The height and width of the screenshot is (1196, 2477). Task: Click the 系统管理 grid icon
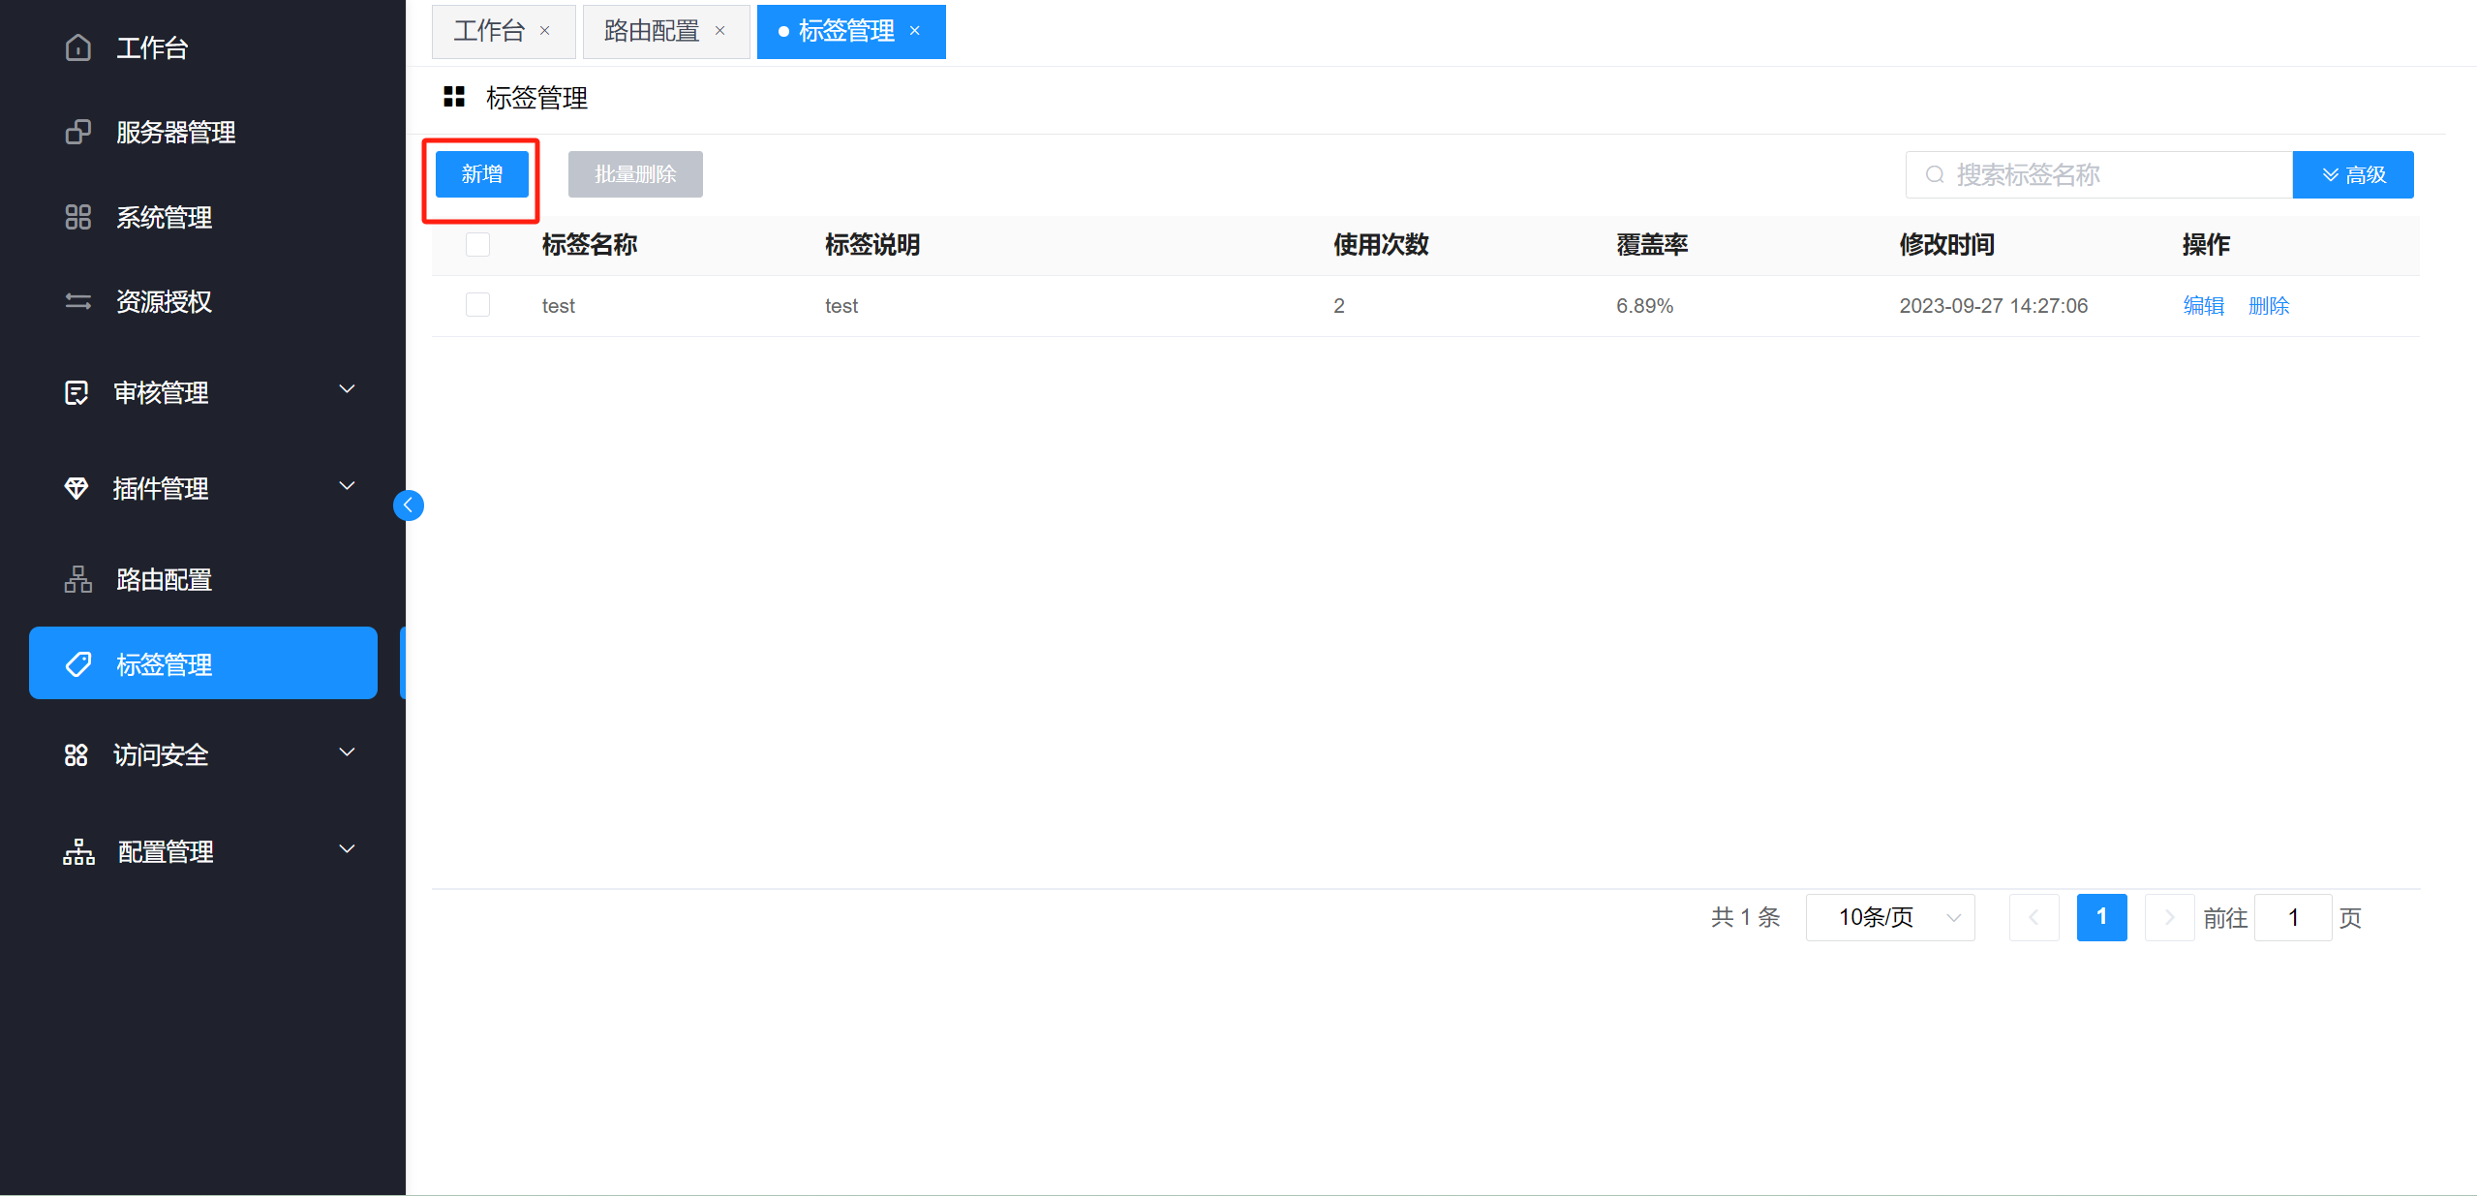tap(78, 217)
